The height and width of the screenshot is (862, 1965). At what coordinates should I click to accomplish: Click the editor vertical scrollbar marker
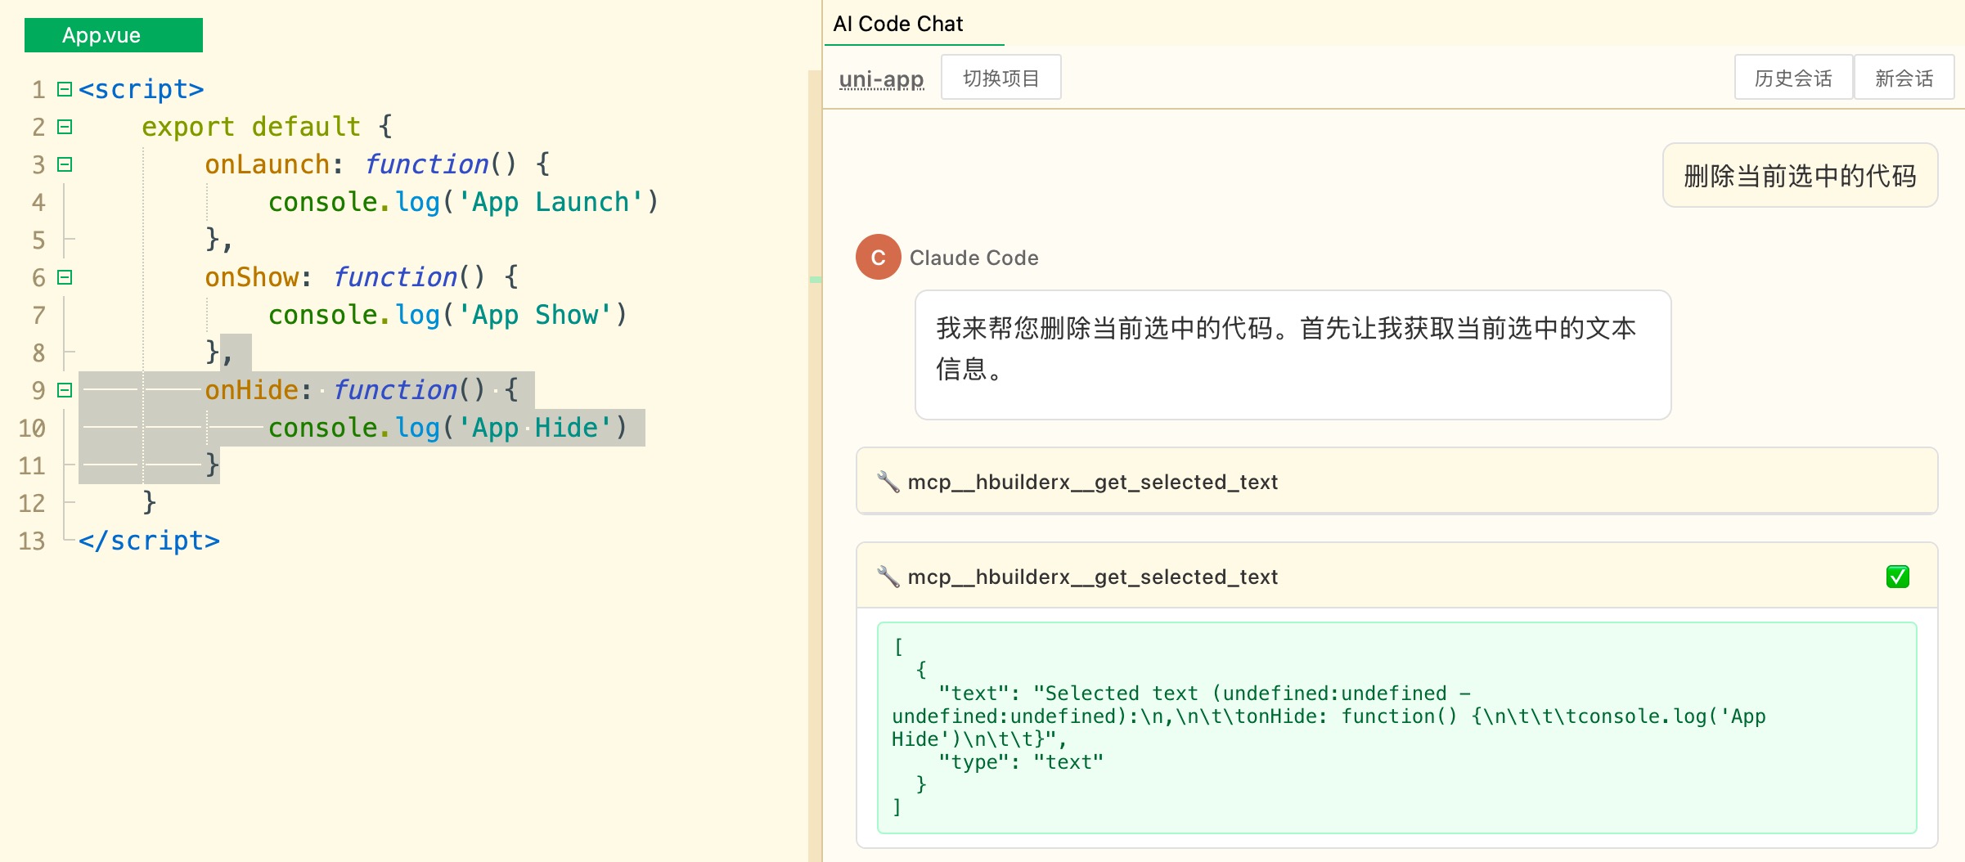[x=815, y=280]
